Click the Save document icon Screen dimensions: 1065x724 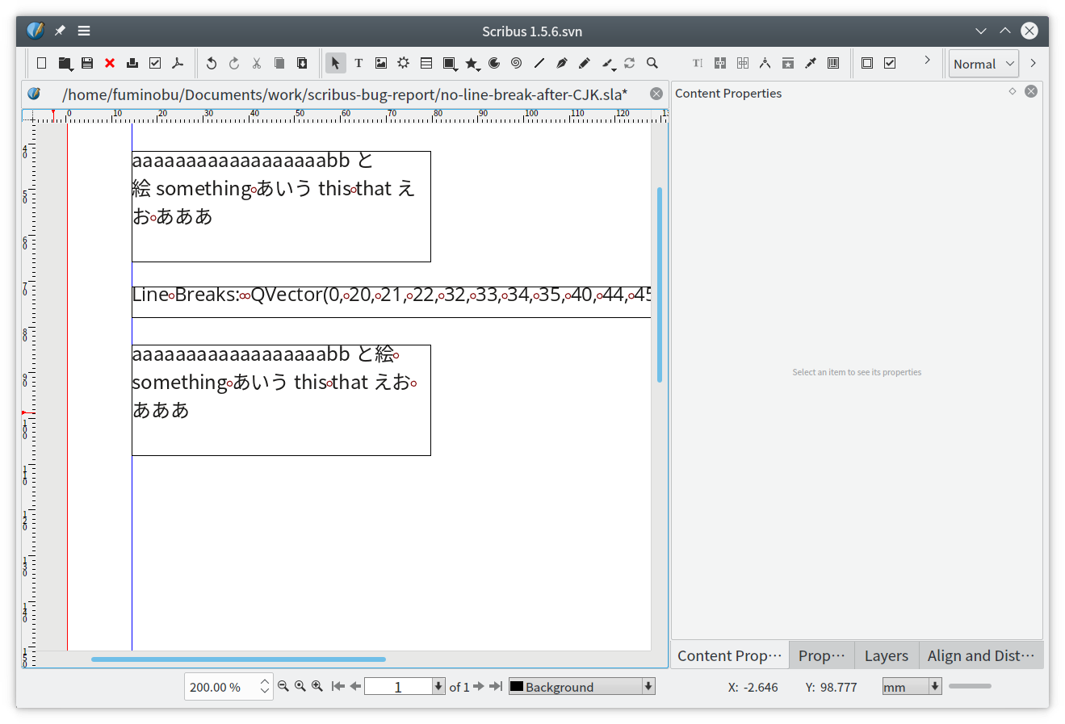coord(87,63)
